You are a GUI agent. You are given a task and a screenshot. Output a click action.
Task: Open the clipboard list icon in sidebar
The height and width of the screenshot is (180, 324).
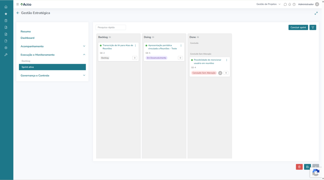click(x=6, y=21)
